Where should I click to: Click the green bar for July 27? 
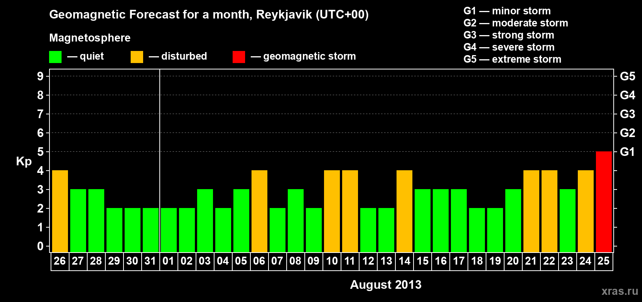coord(78,220)
